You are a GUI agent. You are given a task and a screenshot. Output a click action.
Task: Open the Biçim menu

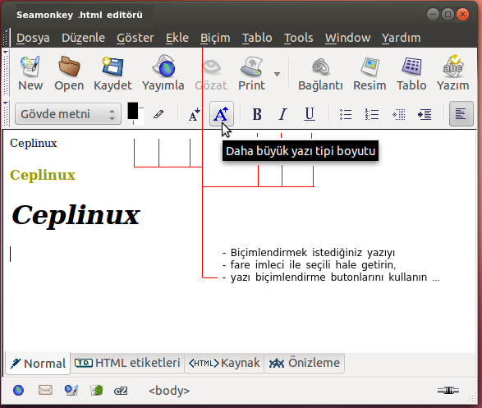(x=215, y=38)
